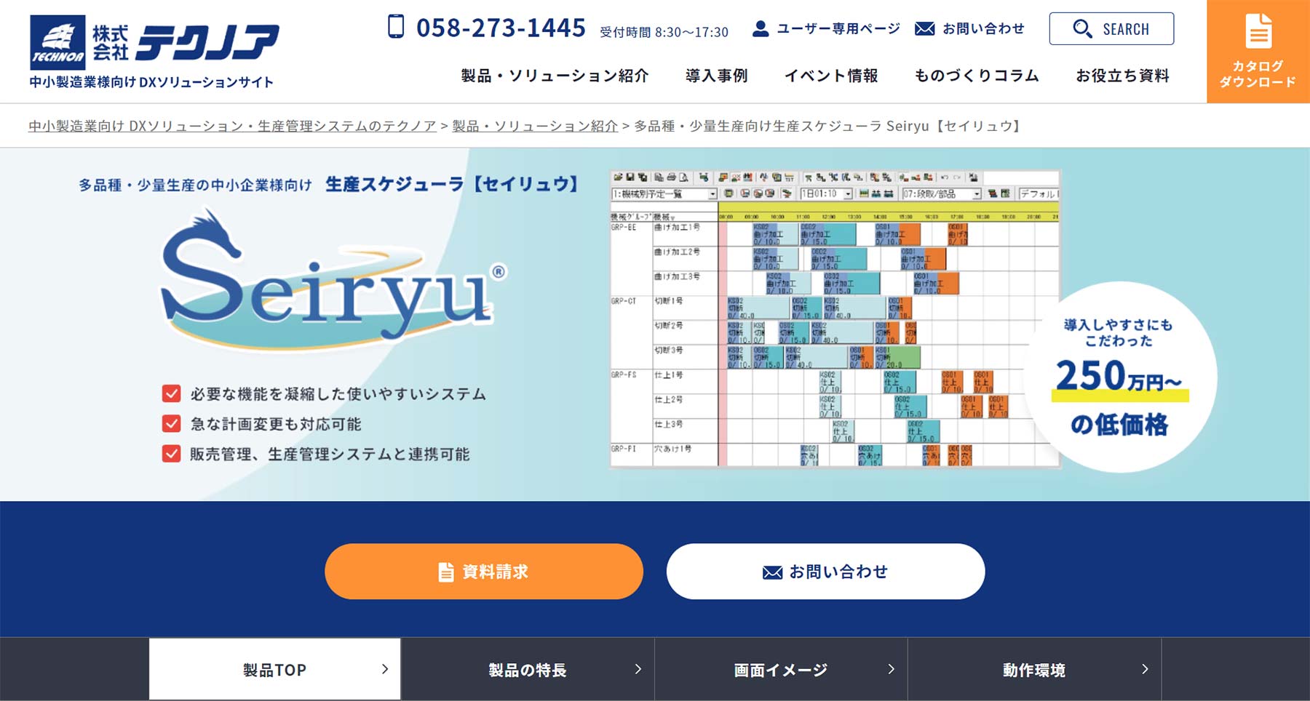Click the user icon for ユーザー専用ページ
The height and width of the screenshot is (701, 1310).
tap(761, 28)
